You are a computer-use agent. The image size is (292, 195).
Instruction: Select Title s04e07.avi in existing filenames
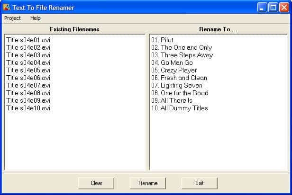click(28, 86)
